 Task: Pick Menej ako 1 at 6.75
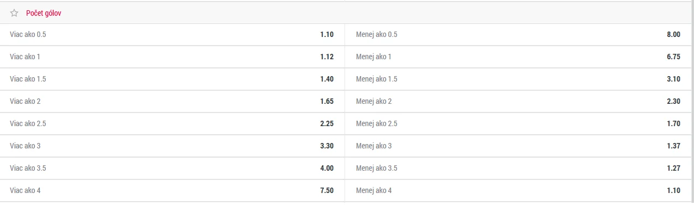(519, 57)
